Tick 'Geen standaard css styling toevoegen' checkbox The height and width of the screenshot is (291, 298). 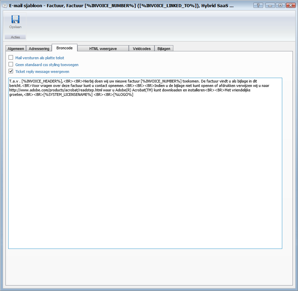[x=11, y=64]
